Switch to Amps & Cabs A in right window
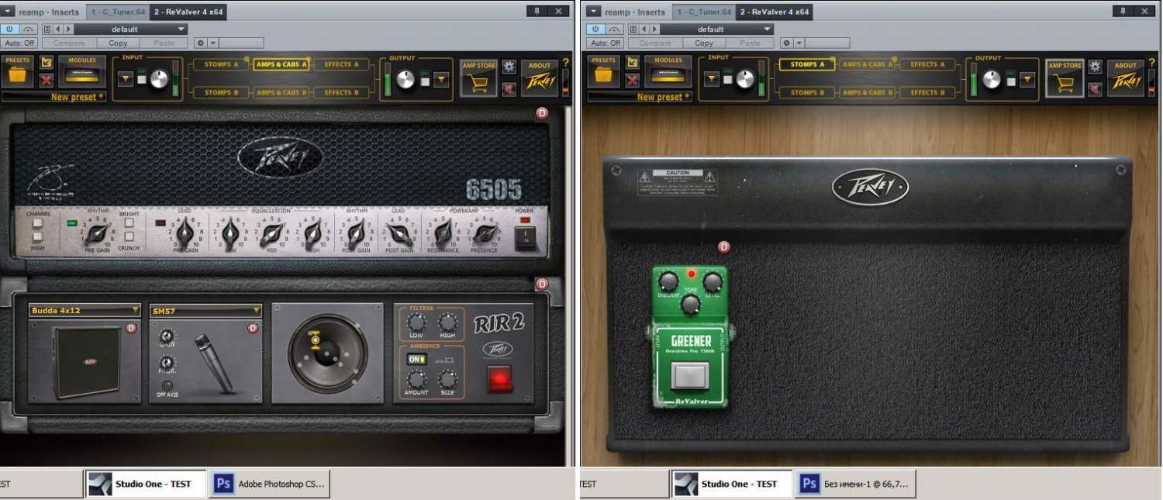Screen dimensions: 1163x500 point(868,64)
